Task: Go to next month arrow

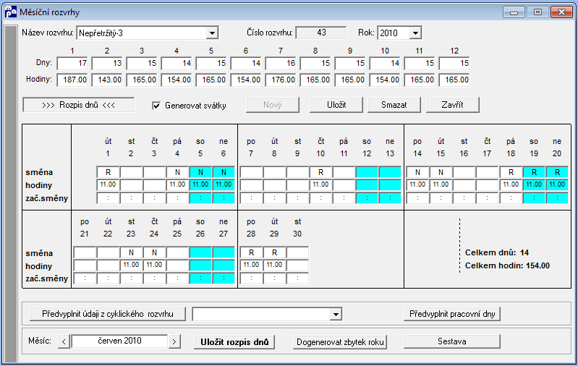Action: [174, 341]
